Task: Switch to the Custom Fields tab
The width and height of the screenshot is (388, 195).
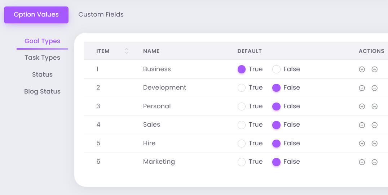Action: [101, 15]
